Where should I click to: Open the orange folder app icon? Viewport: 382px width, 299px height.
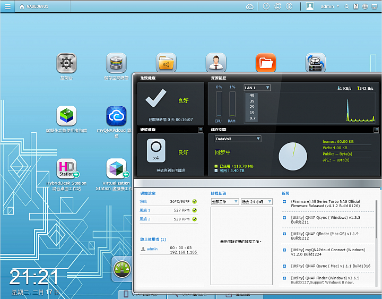pyautogui.click(x=266, y=63)
